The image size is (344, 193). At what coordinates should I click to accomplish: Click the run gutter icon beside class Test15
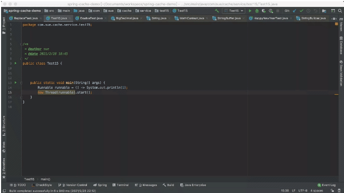[x=15, y=63]
